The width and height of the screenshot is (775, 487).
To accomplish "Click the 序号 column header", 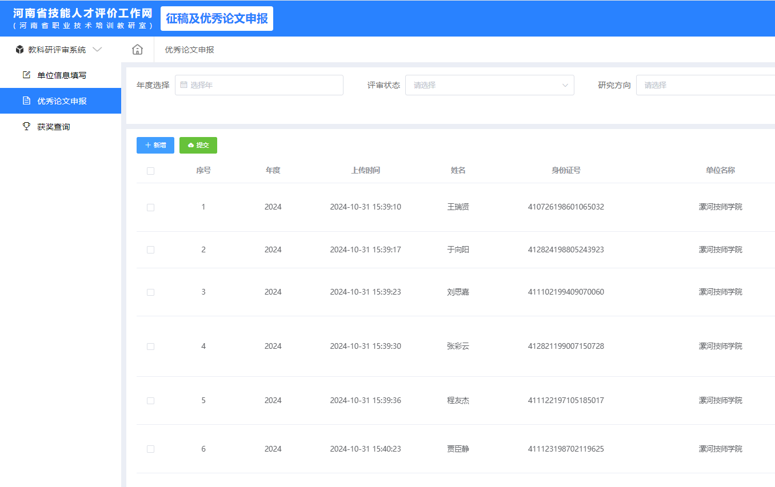I will [x=203, y=170].
